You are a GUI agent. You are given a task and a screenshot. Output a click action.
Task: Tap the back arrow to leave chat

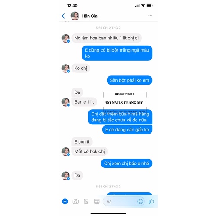click(x=63, y=16)
